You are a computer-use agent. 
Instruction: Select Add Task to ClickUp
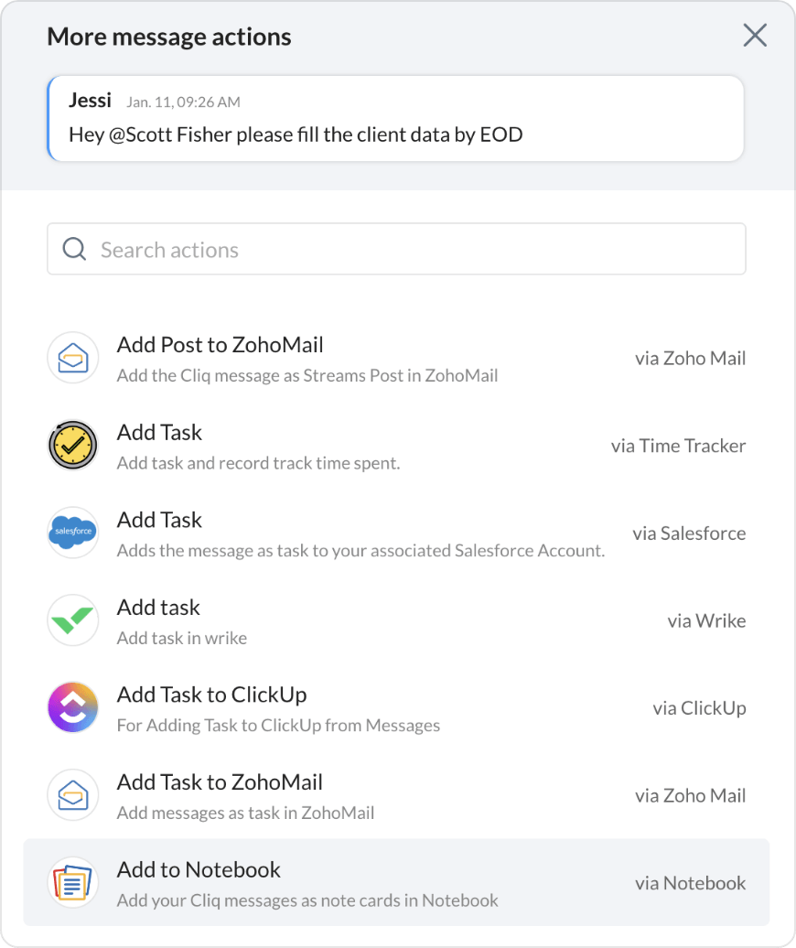[x=211, y=695]
